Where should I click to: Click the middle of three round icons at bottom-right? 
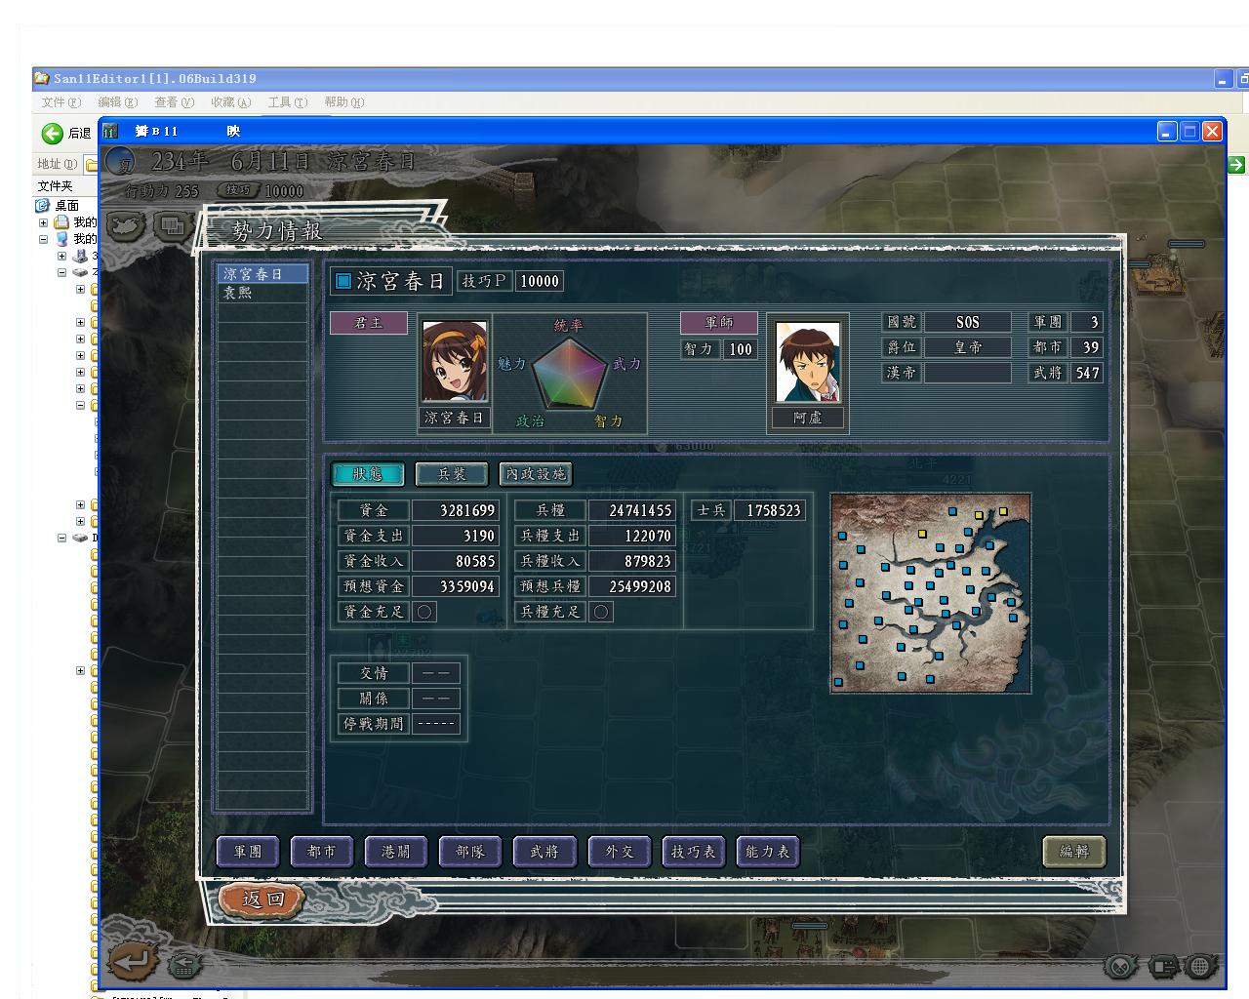click(1162, 966)
